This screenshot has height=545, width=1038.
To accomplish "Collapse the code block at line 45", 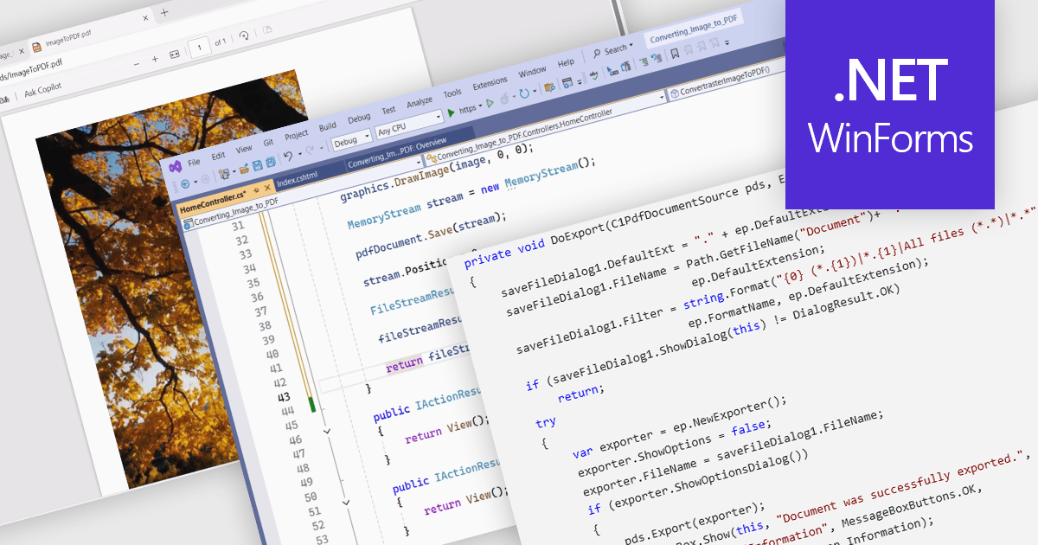I will tap(327, 429).
